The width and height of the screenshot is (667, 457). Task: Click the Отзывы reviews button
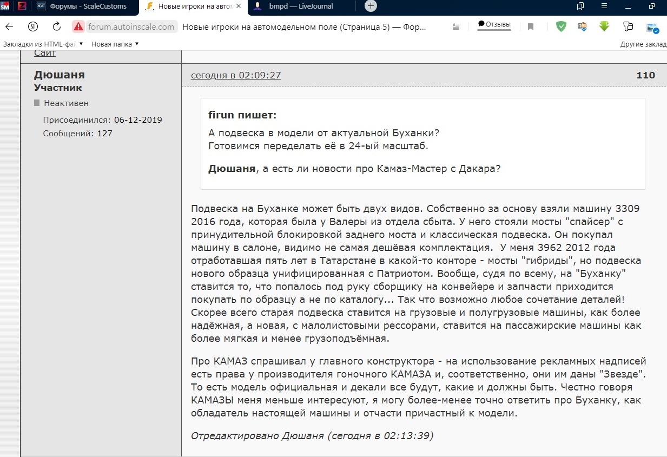[494, 25]
